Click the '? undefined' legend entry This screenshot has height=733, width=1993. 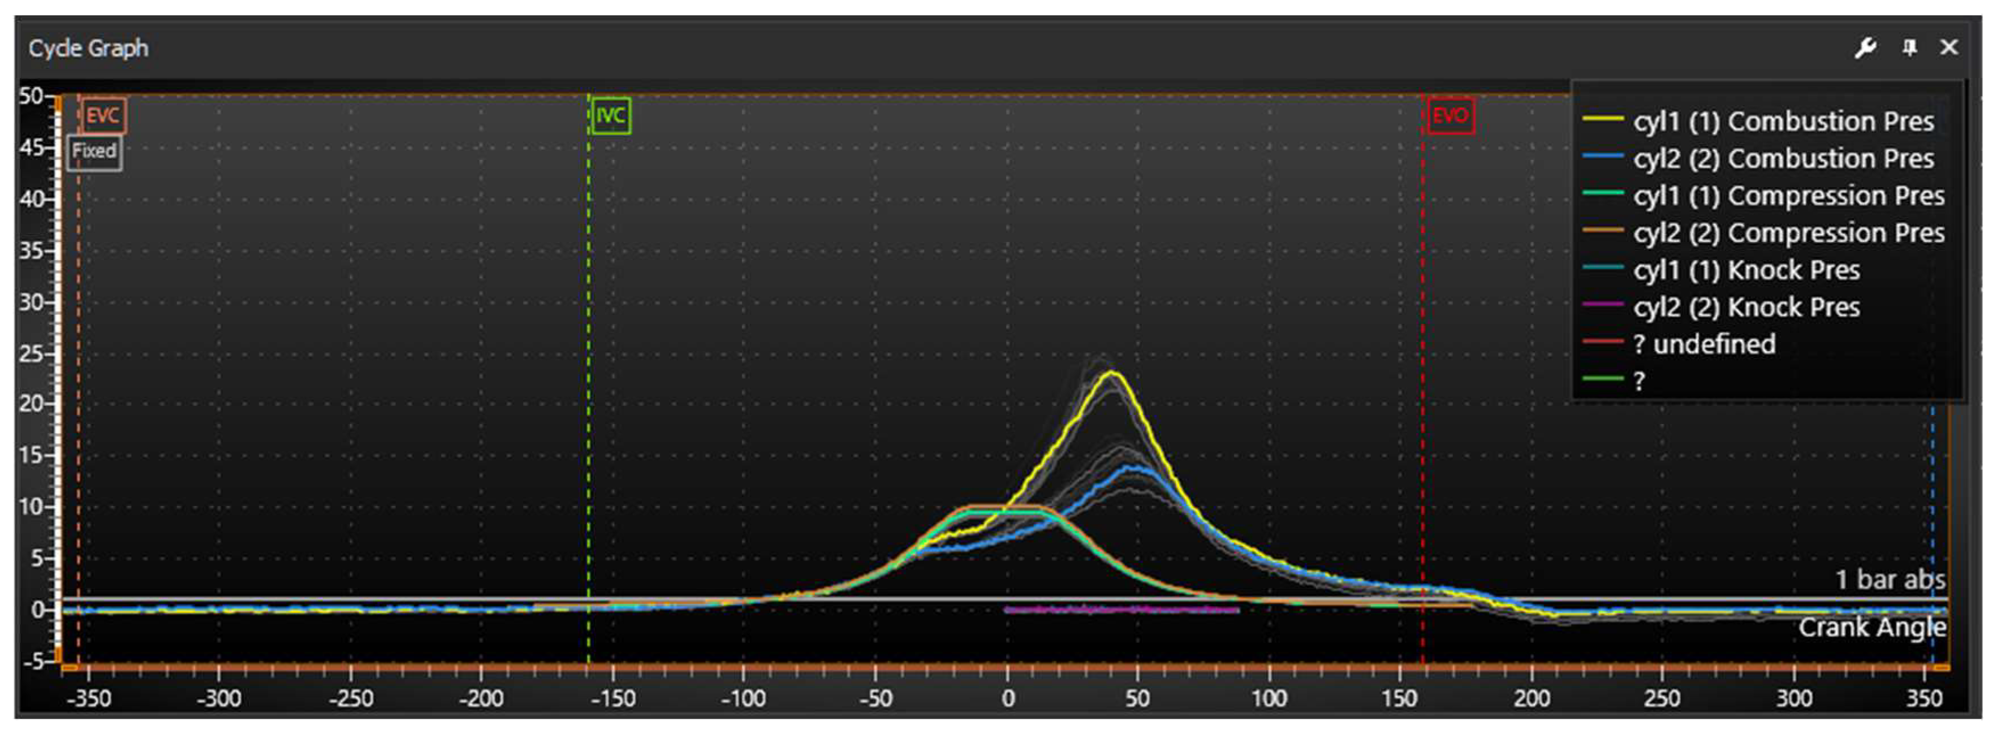(x=1704, y=343)
